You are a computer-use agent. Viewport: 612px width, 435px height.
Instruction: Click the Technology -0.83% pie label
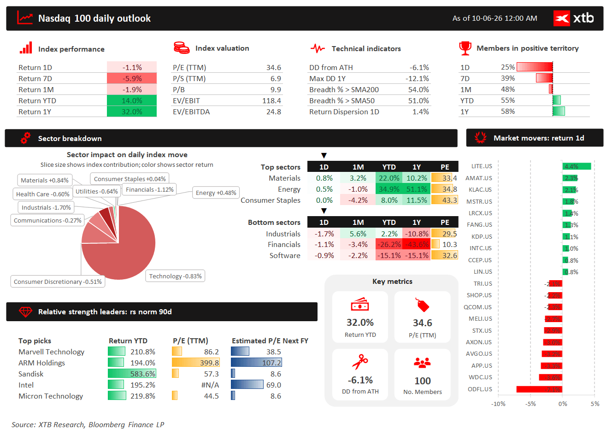tap(175, 276)
